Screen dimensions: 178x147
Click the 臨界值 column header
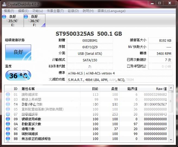(x=129, y=89)
